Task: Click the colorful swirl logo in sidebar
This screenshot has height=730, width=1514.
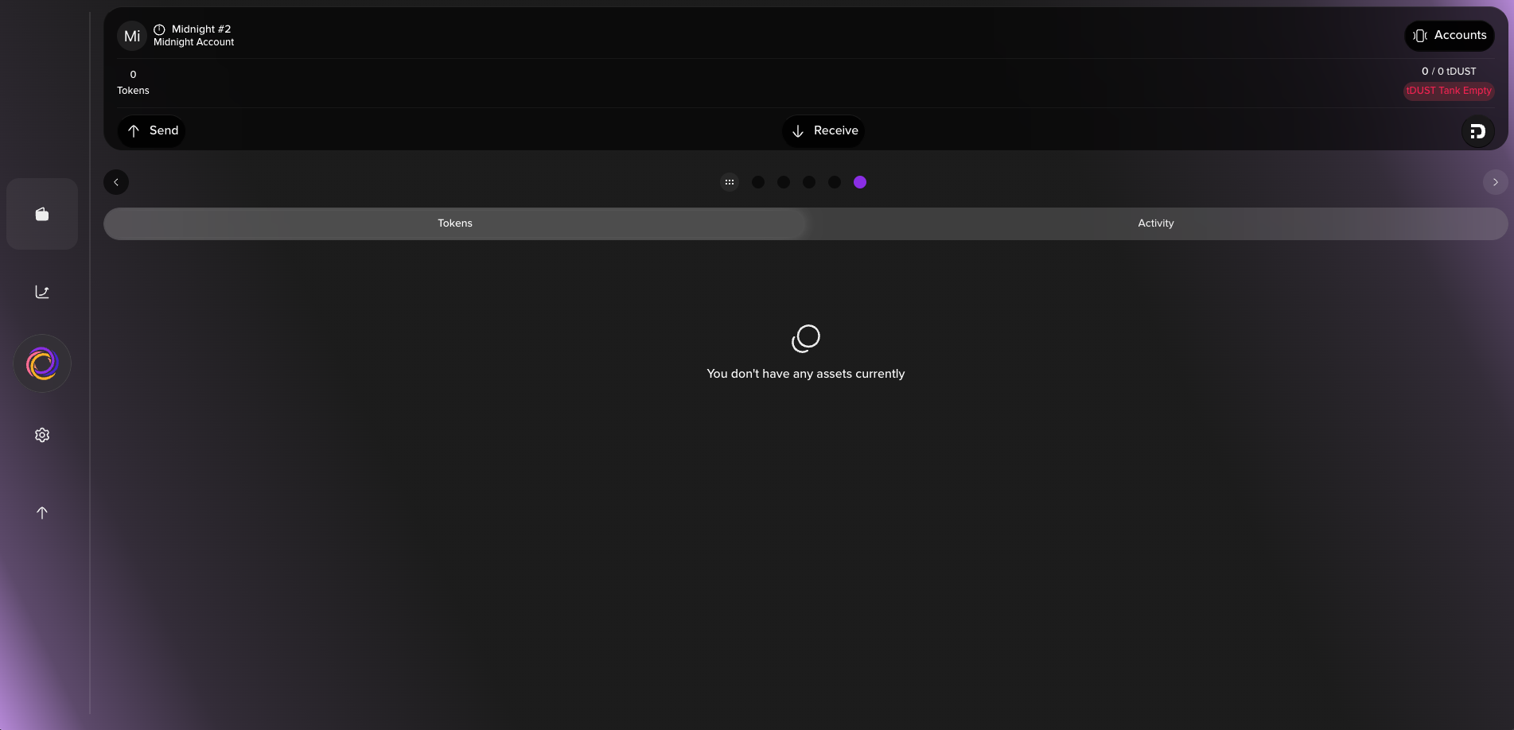Action: pos(42,363)
